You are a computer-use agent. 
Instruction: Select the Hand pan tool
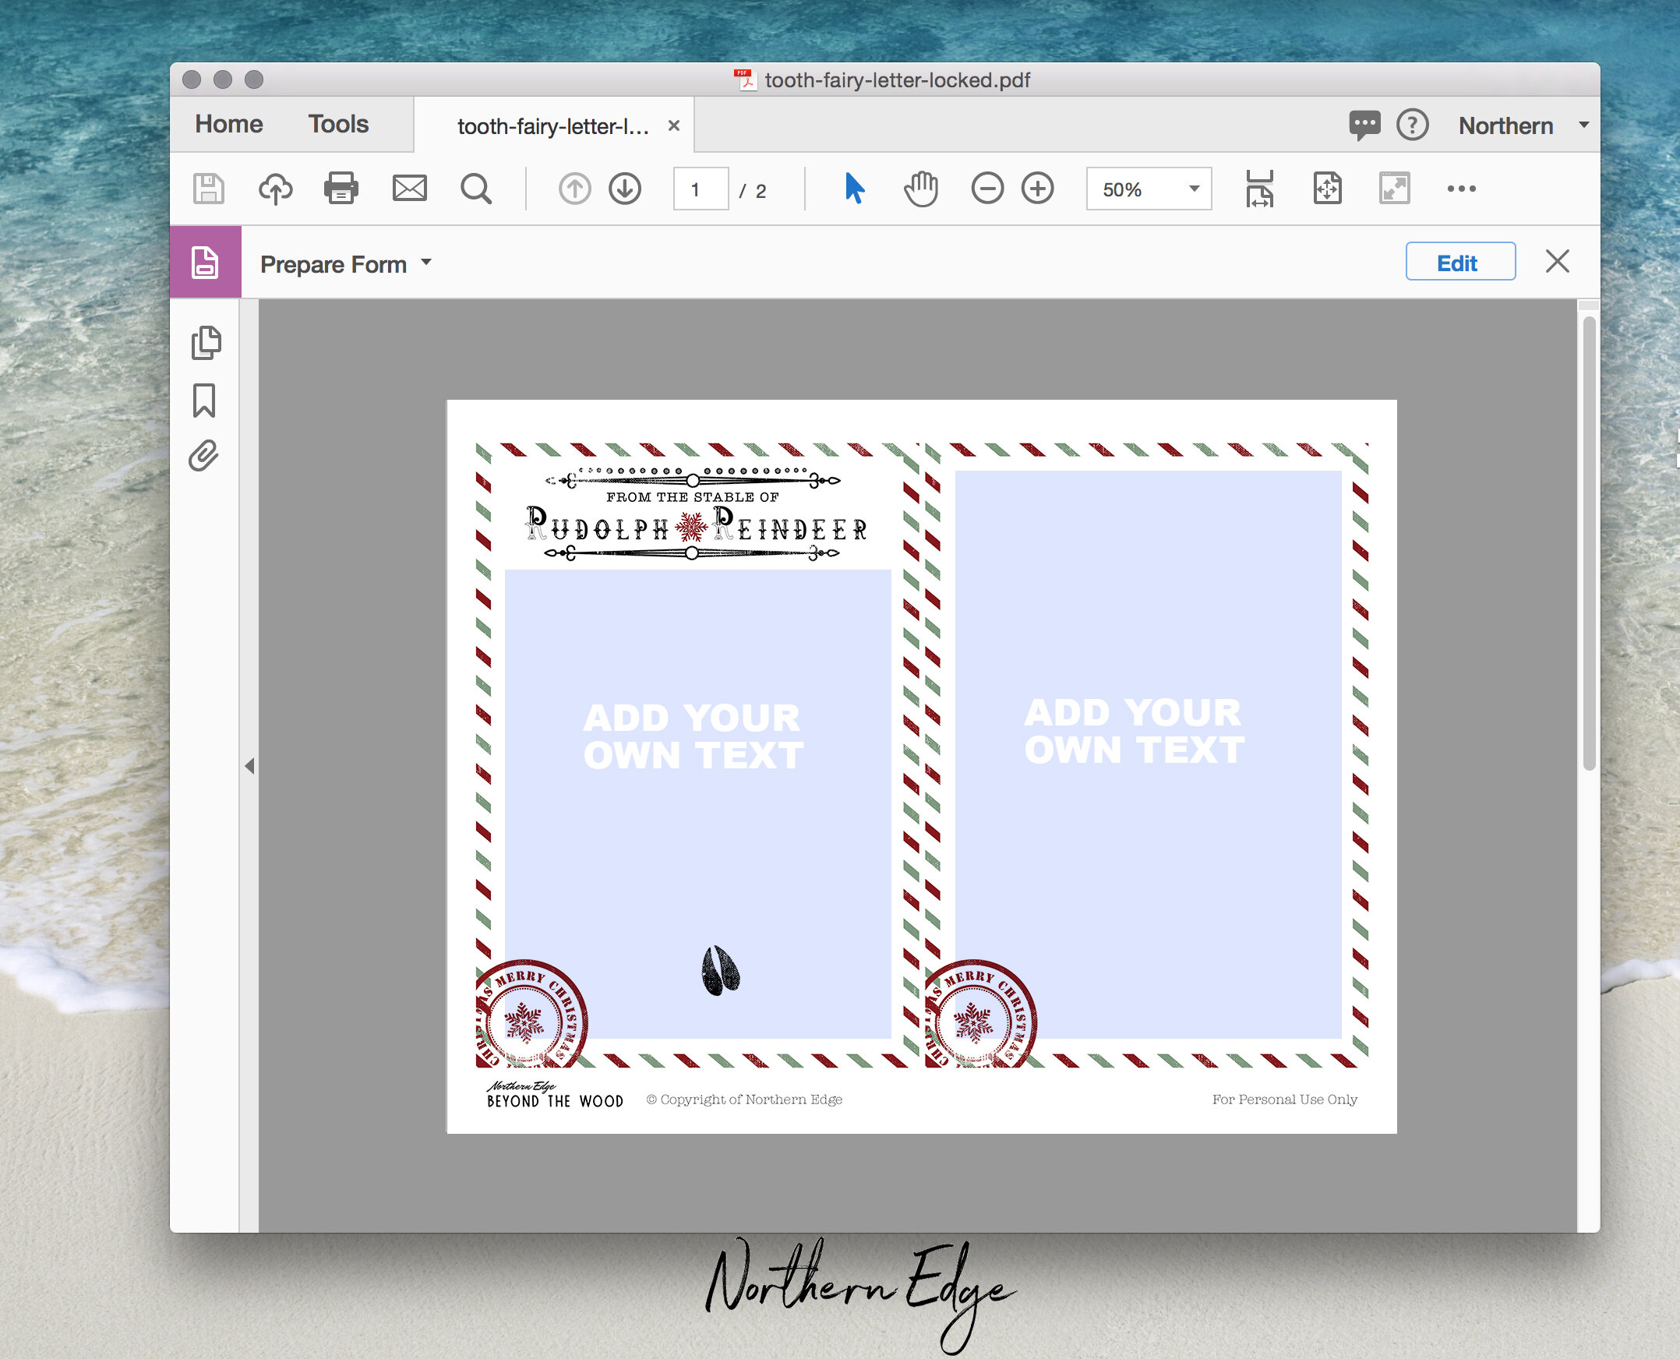(920, 188)
